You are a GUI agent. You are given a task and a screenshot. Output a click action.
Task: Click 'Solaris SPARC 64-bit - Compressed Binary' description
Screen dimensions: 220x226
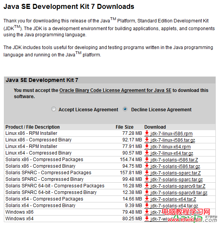[x=51, y=192]
